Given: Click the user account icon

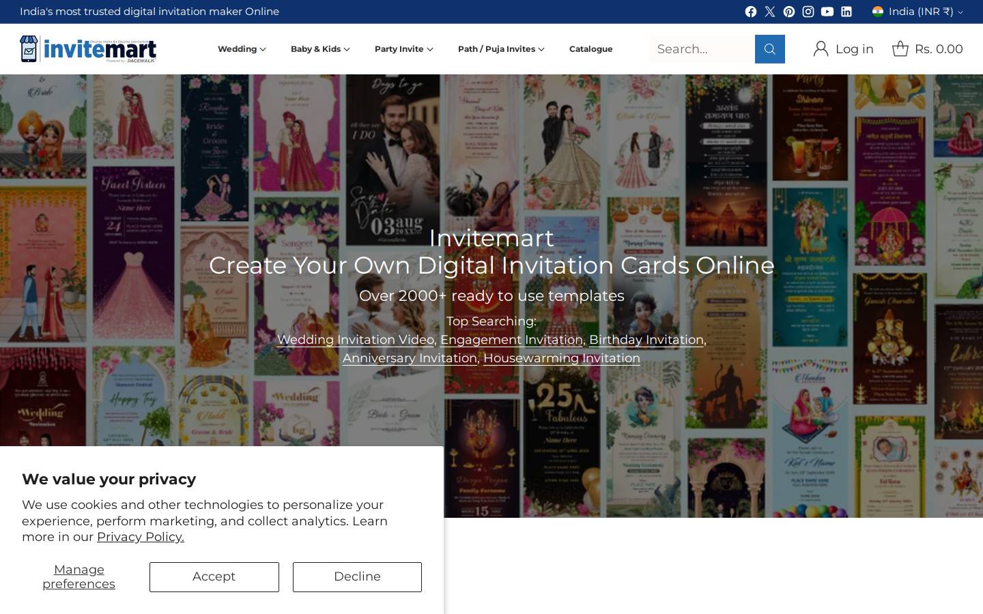Looking at the screenshot, I should coord(821,48).
